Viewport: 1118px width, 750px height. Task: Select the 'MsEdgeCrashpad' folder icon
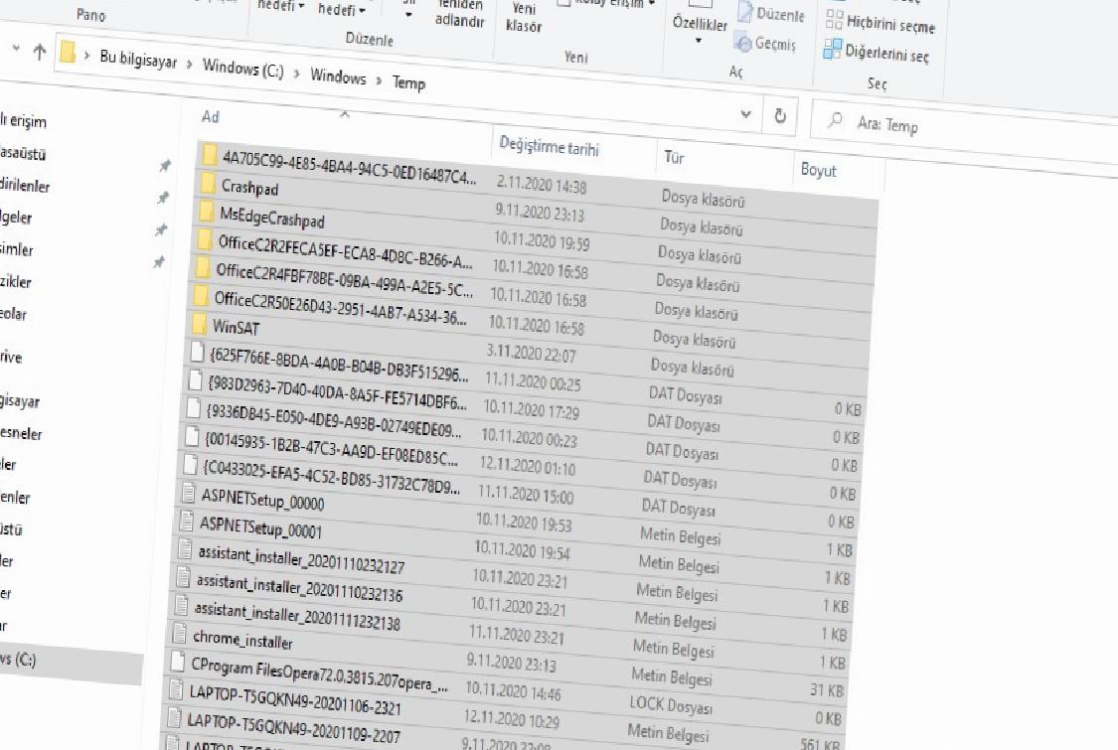coord(206,211)
